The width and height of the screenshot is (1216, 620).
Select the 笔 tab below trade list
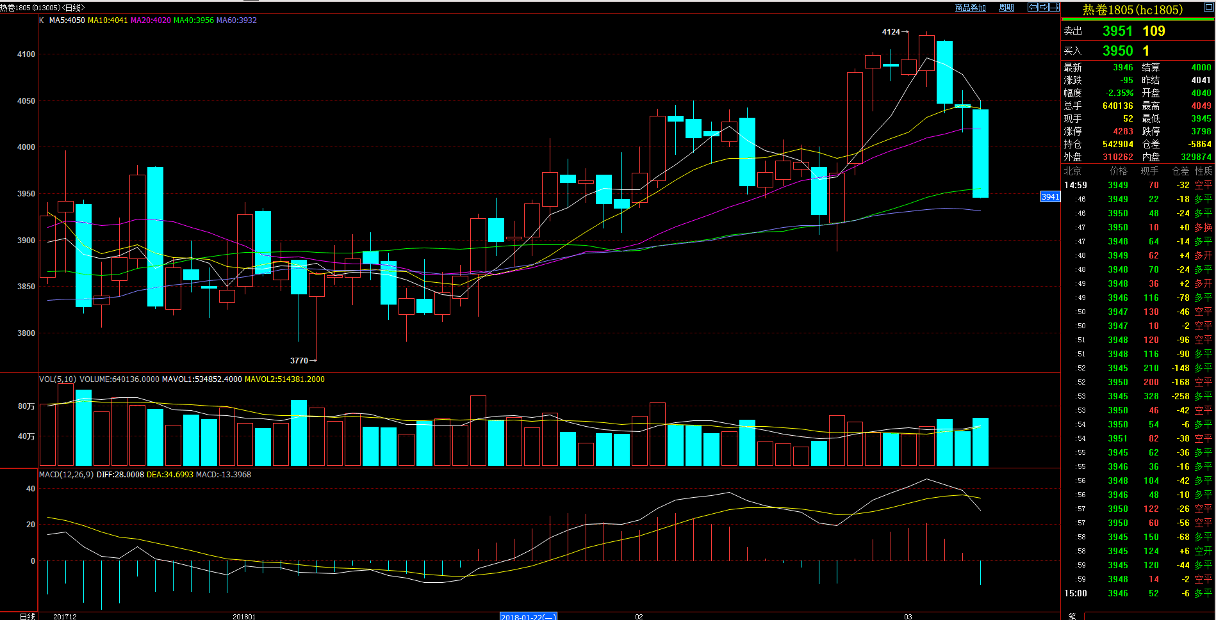point(1072,616)
